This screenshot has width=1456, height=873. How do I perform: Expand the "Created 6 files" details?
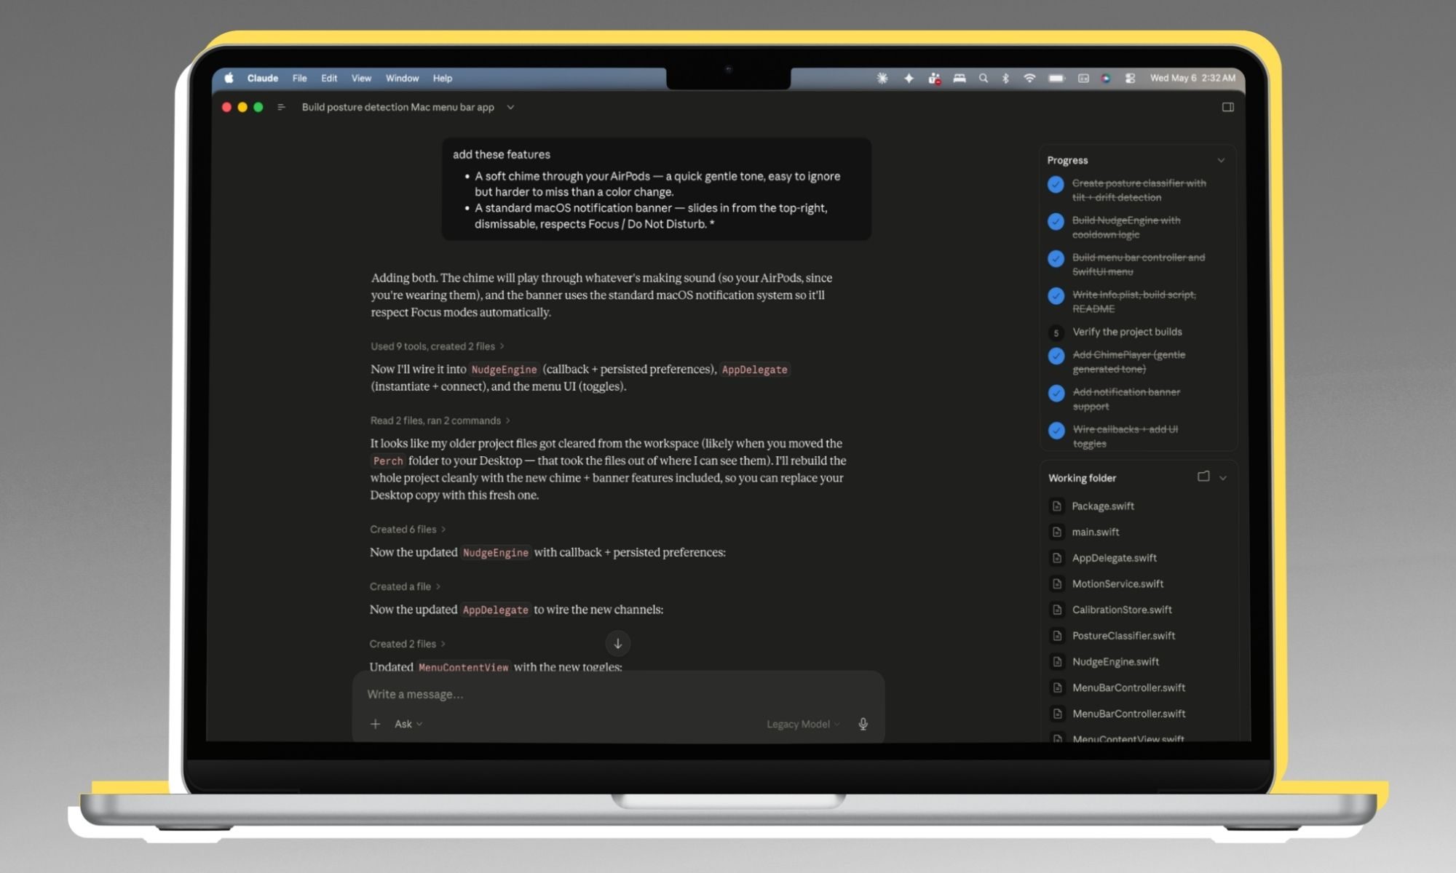click(408, 529)
